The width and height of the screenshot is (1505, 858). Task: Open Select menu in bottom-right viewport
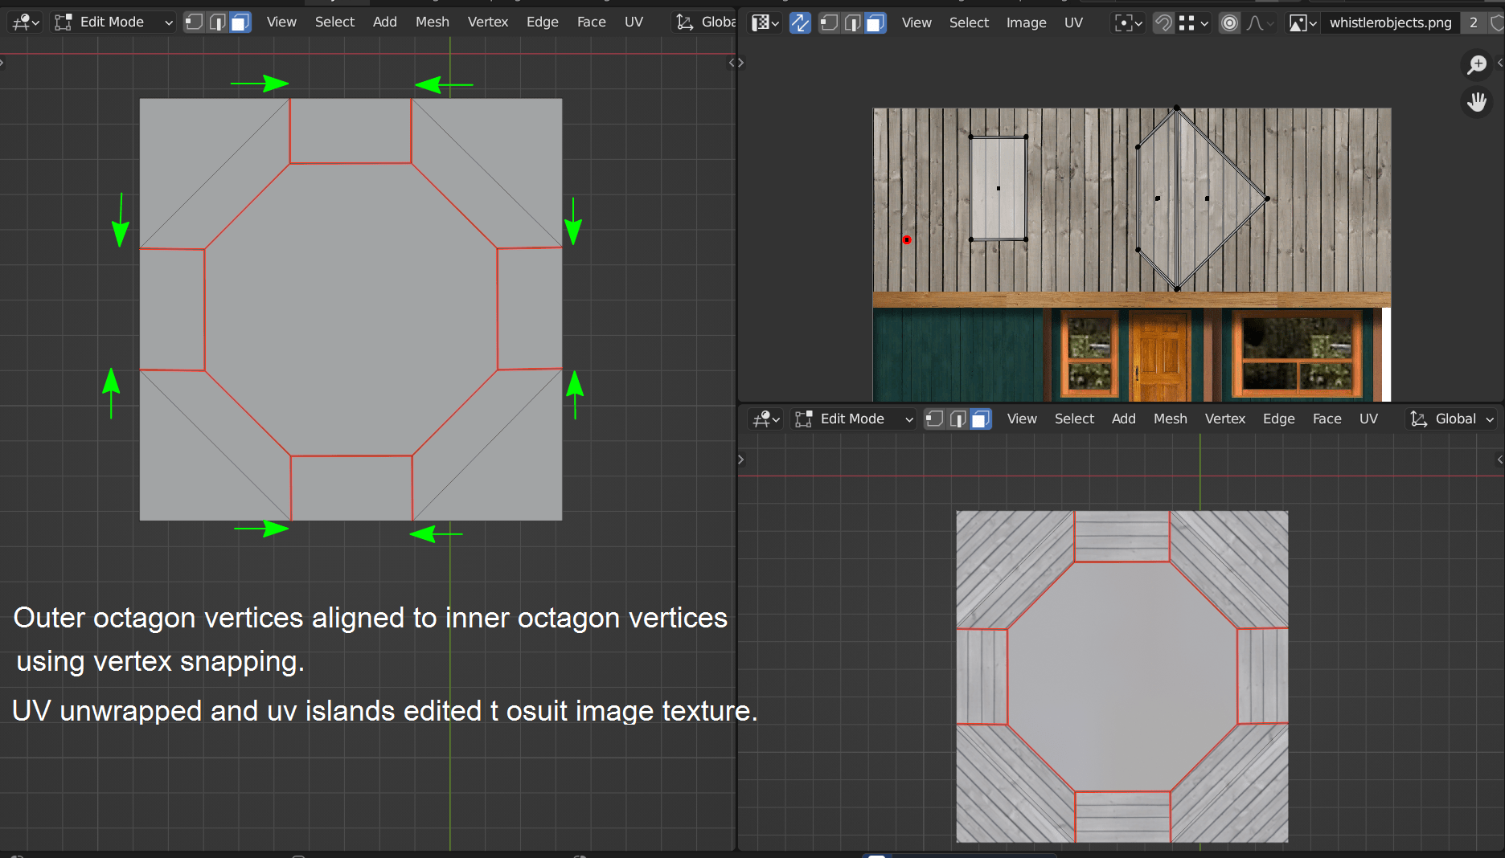point(1074,419)
